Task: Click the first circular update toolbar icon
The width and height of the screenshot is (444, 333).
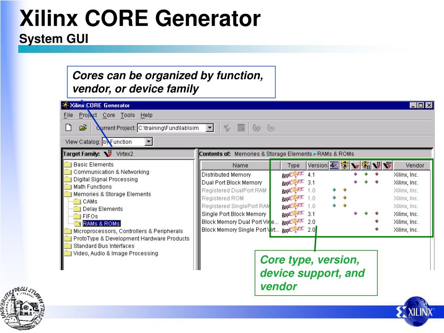Action: click(x=257, y=128)
